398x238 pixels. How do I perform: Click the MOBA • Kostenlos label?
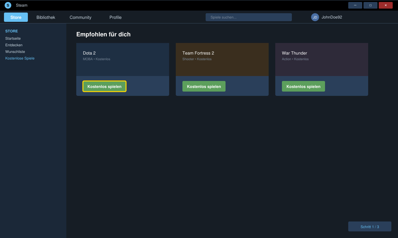(97, 59)
